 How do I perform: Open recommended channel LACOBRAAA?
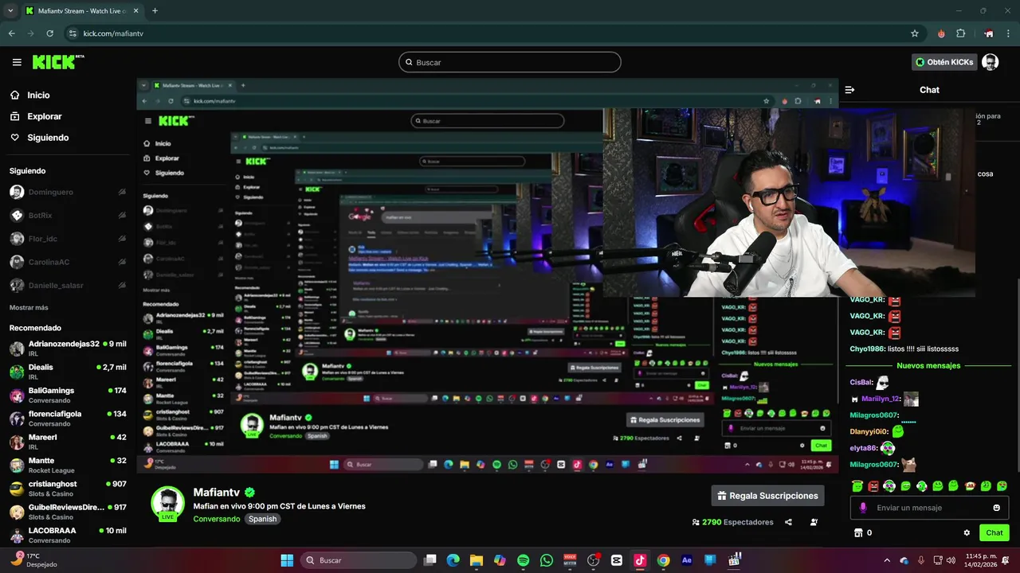68,535
